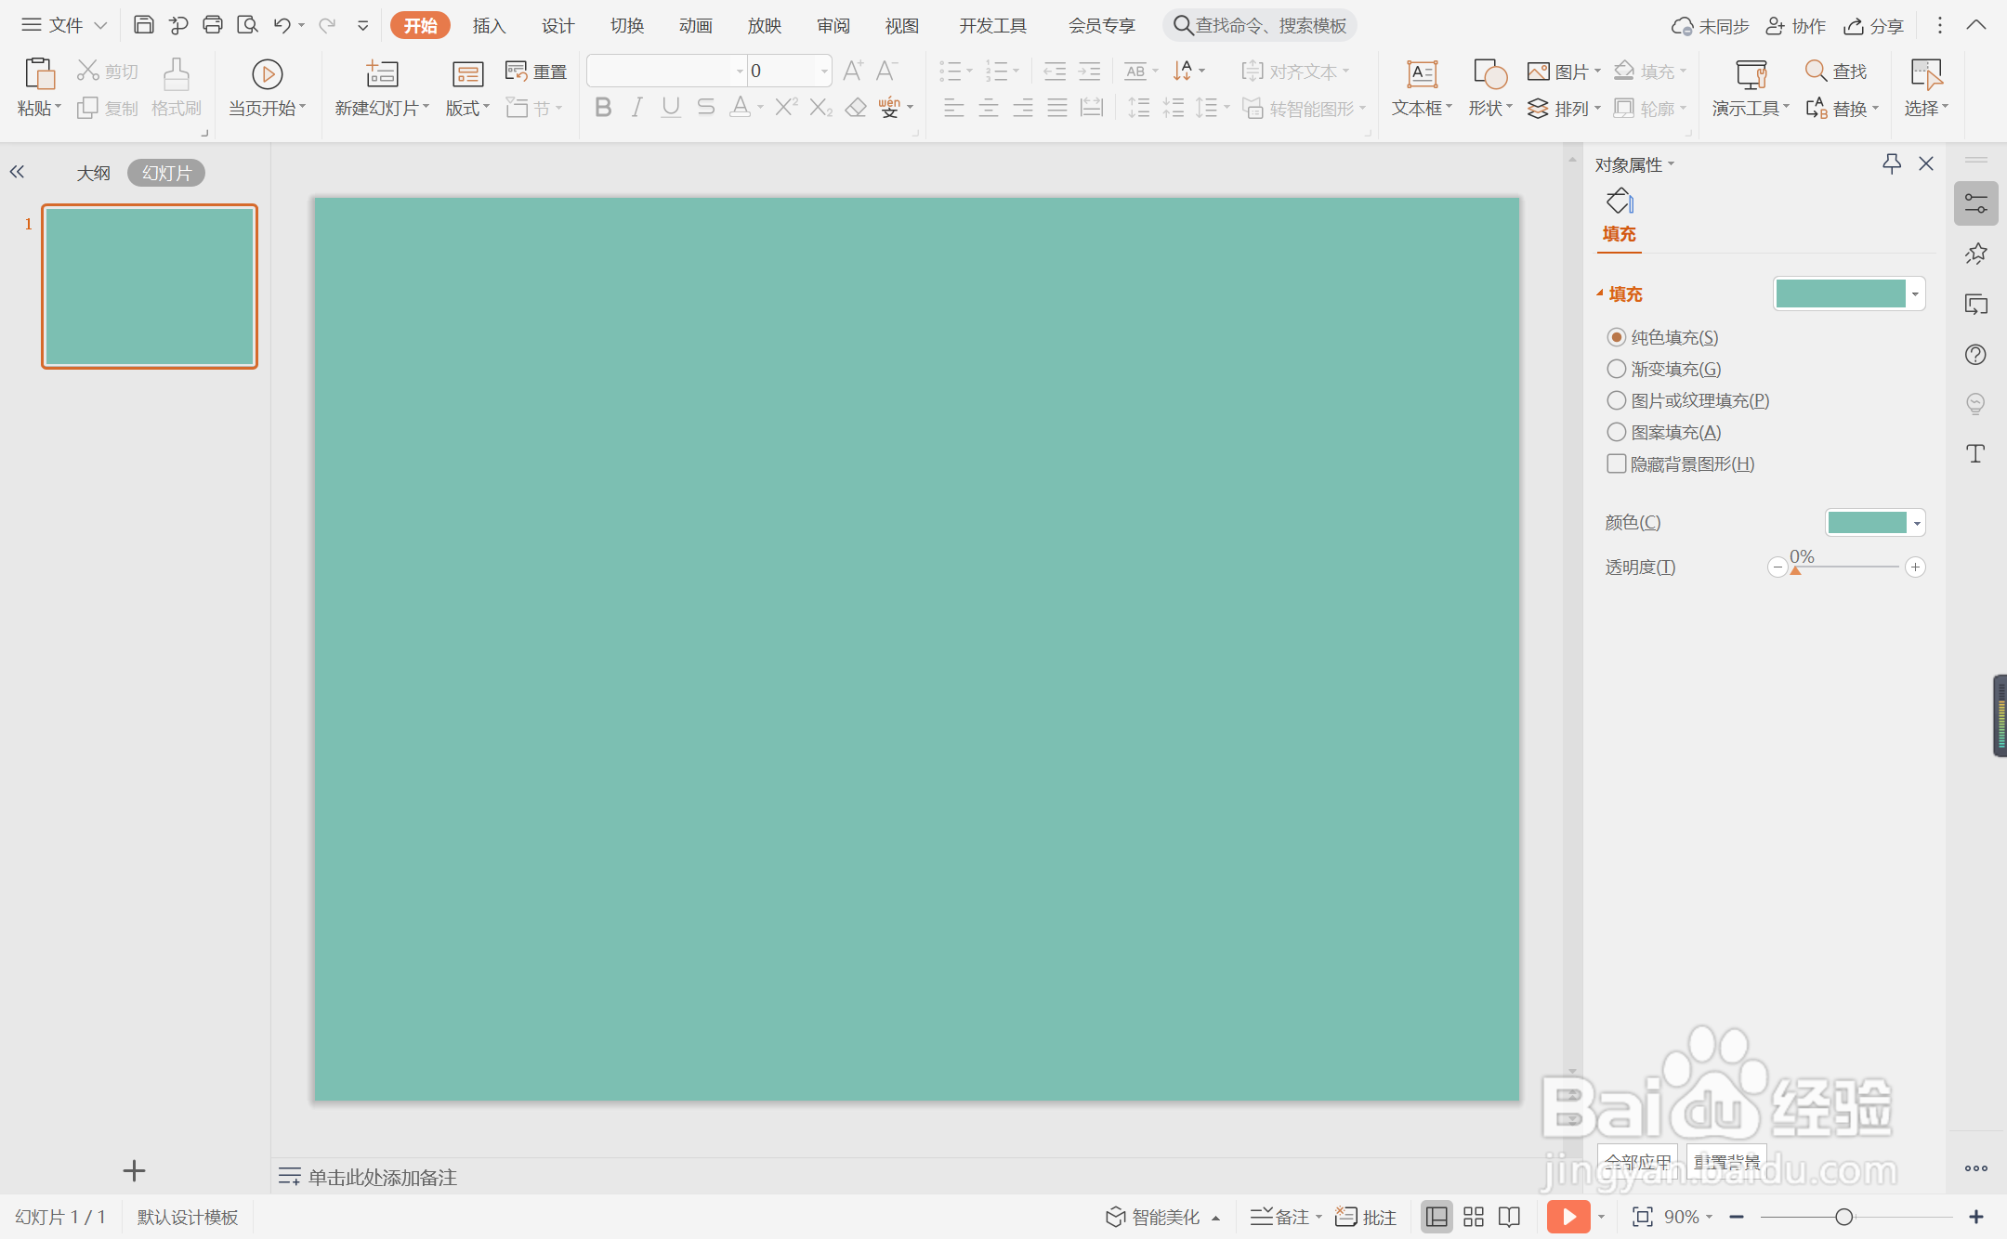
Task: Open the star icon in right sidebar
Action: [x=1975, y=254]
